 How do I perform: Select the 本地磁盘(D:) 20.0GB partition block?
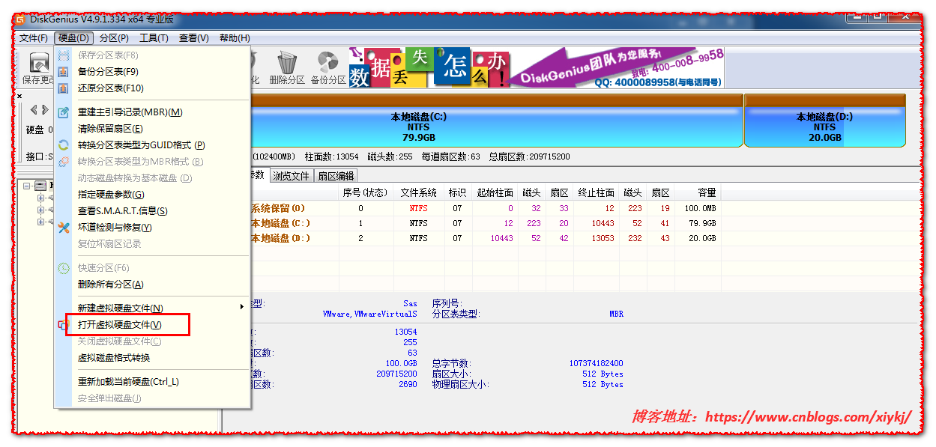point(824,121)
